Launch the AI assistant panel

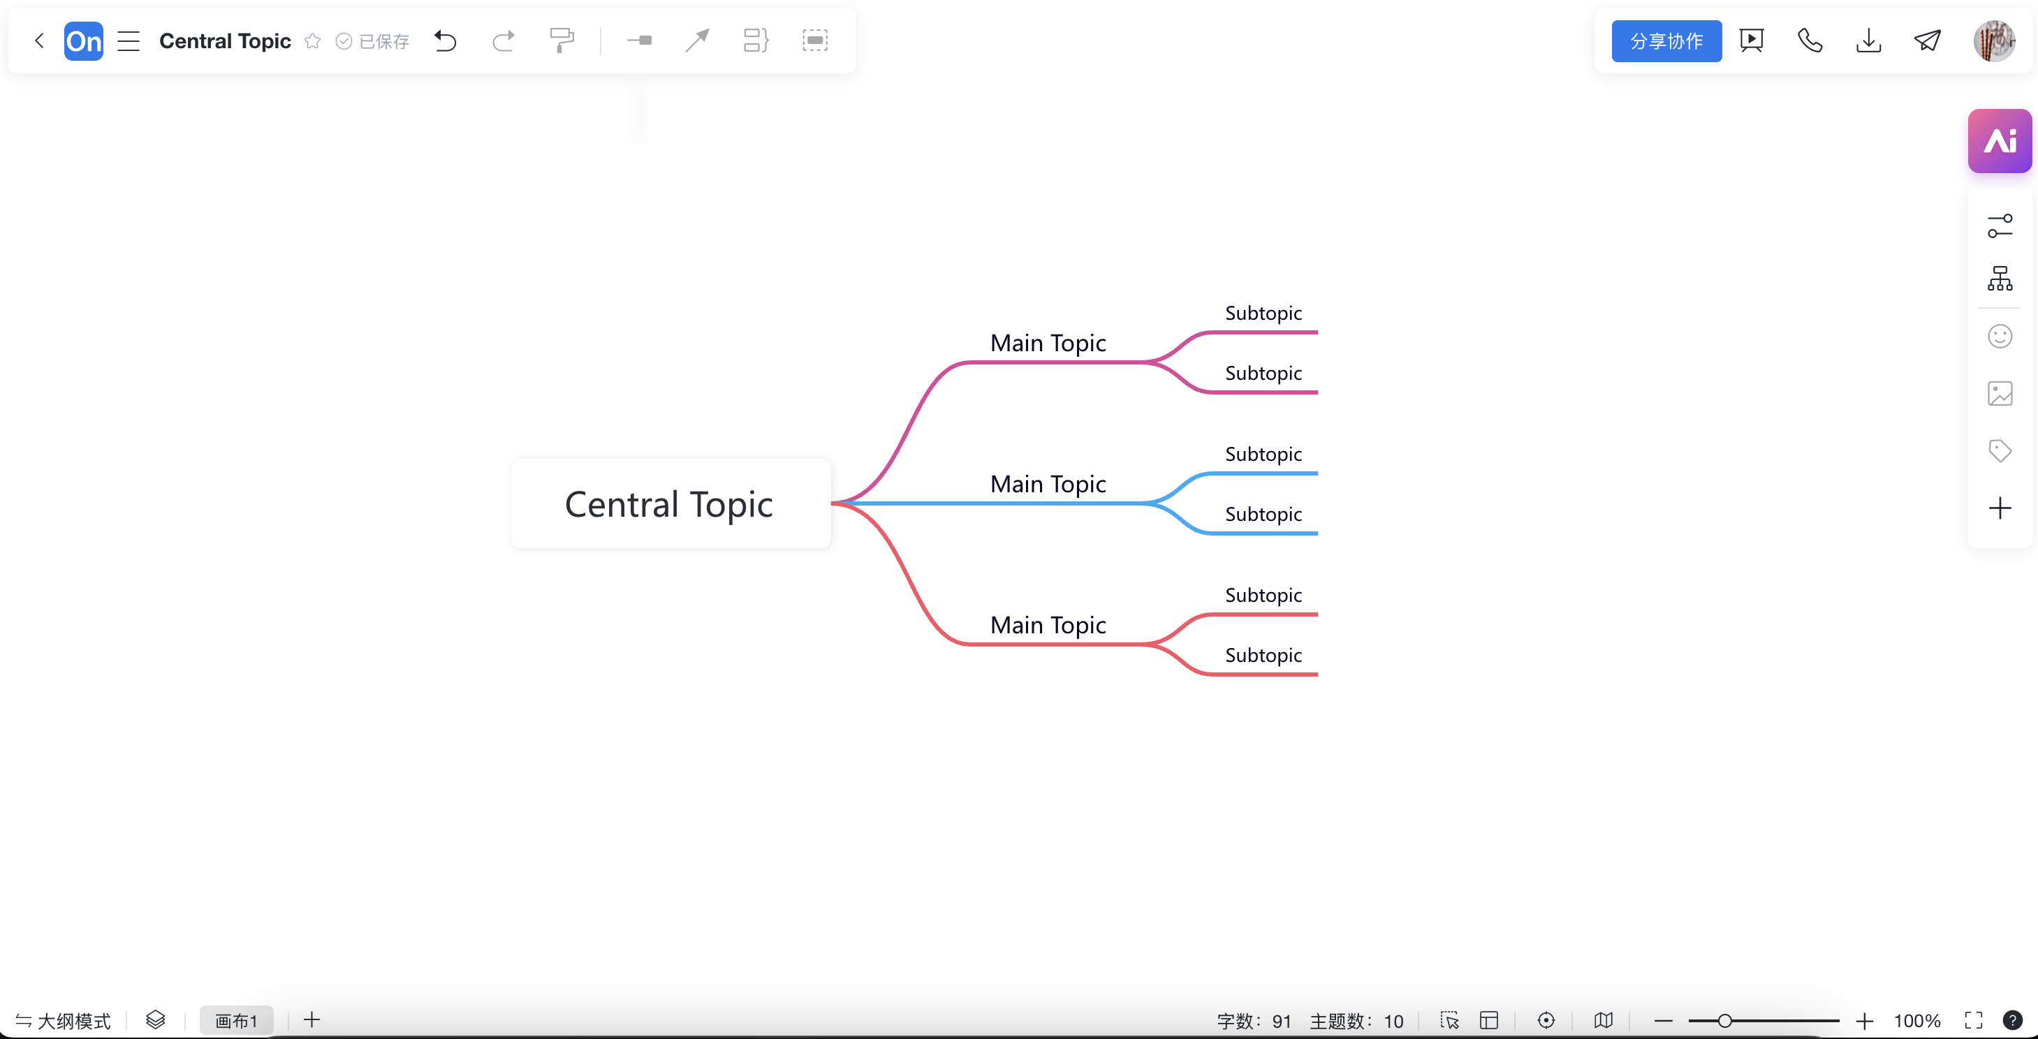(x=1999, y=141)
